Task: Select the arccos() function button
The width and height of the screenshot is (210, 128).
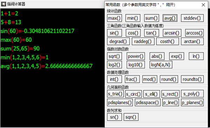Action: (x=194, y=33)
